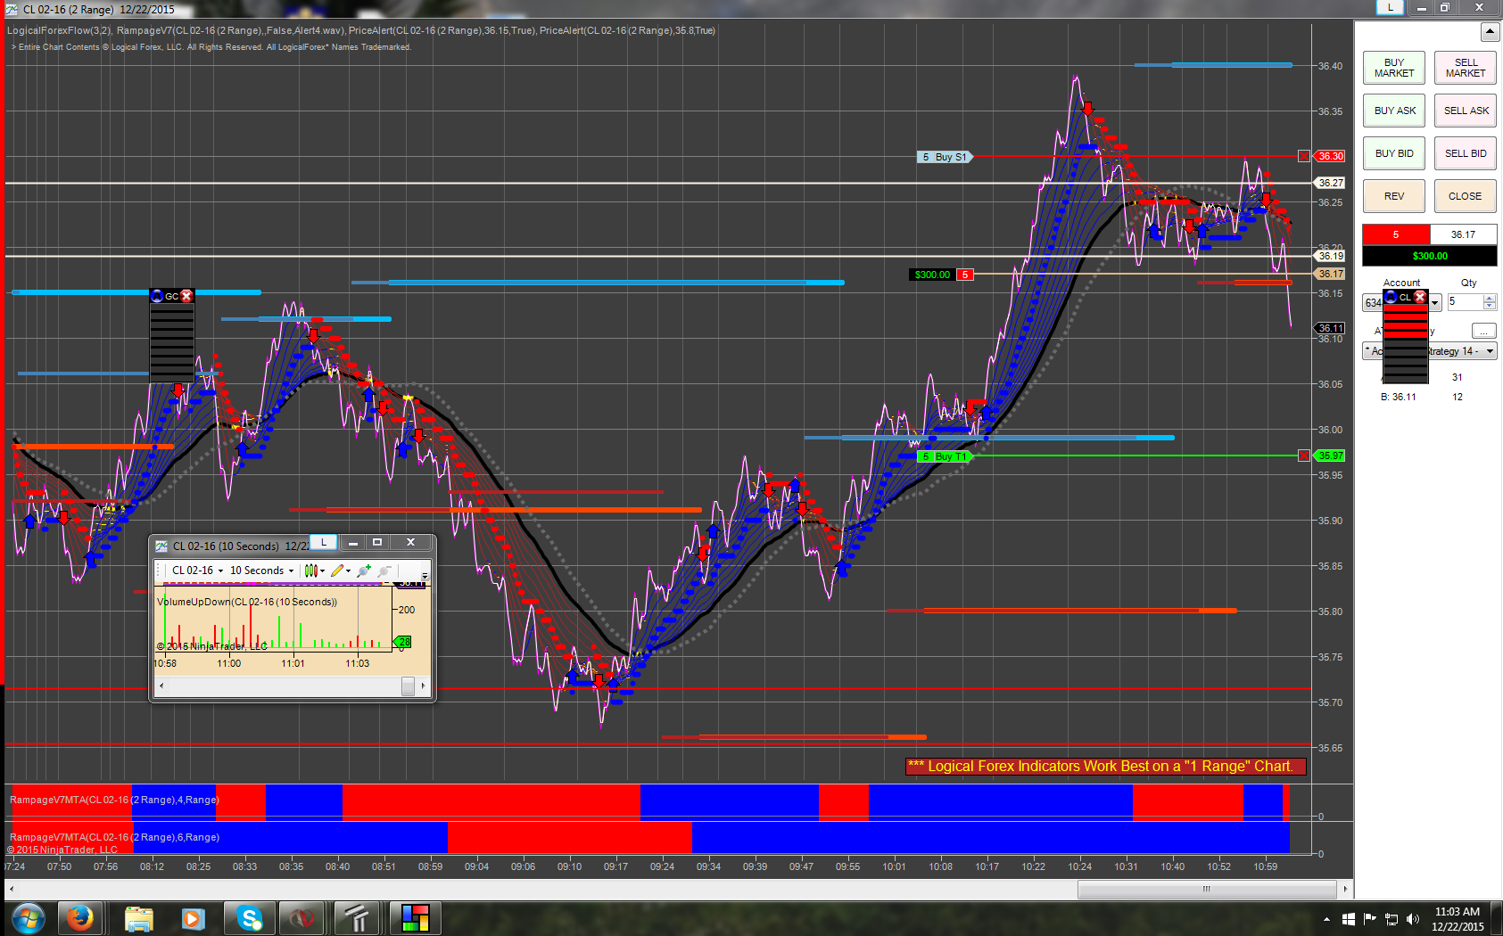
Task: Cancel the 35.97 Buy T1 order
Action: [x=1304, y=456]
